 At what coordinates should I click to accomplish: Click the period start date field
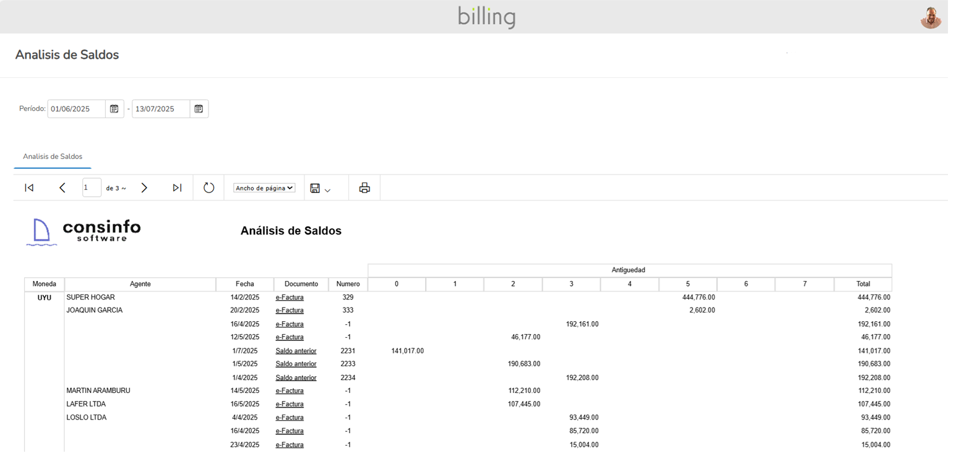point(76,109)
